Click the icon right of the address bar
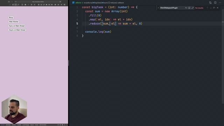Image resolution: width=224 pixels, height=126 pixels. point(60,2)
